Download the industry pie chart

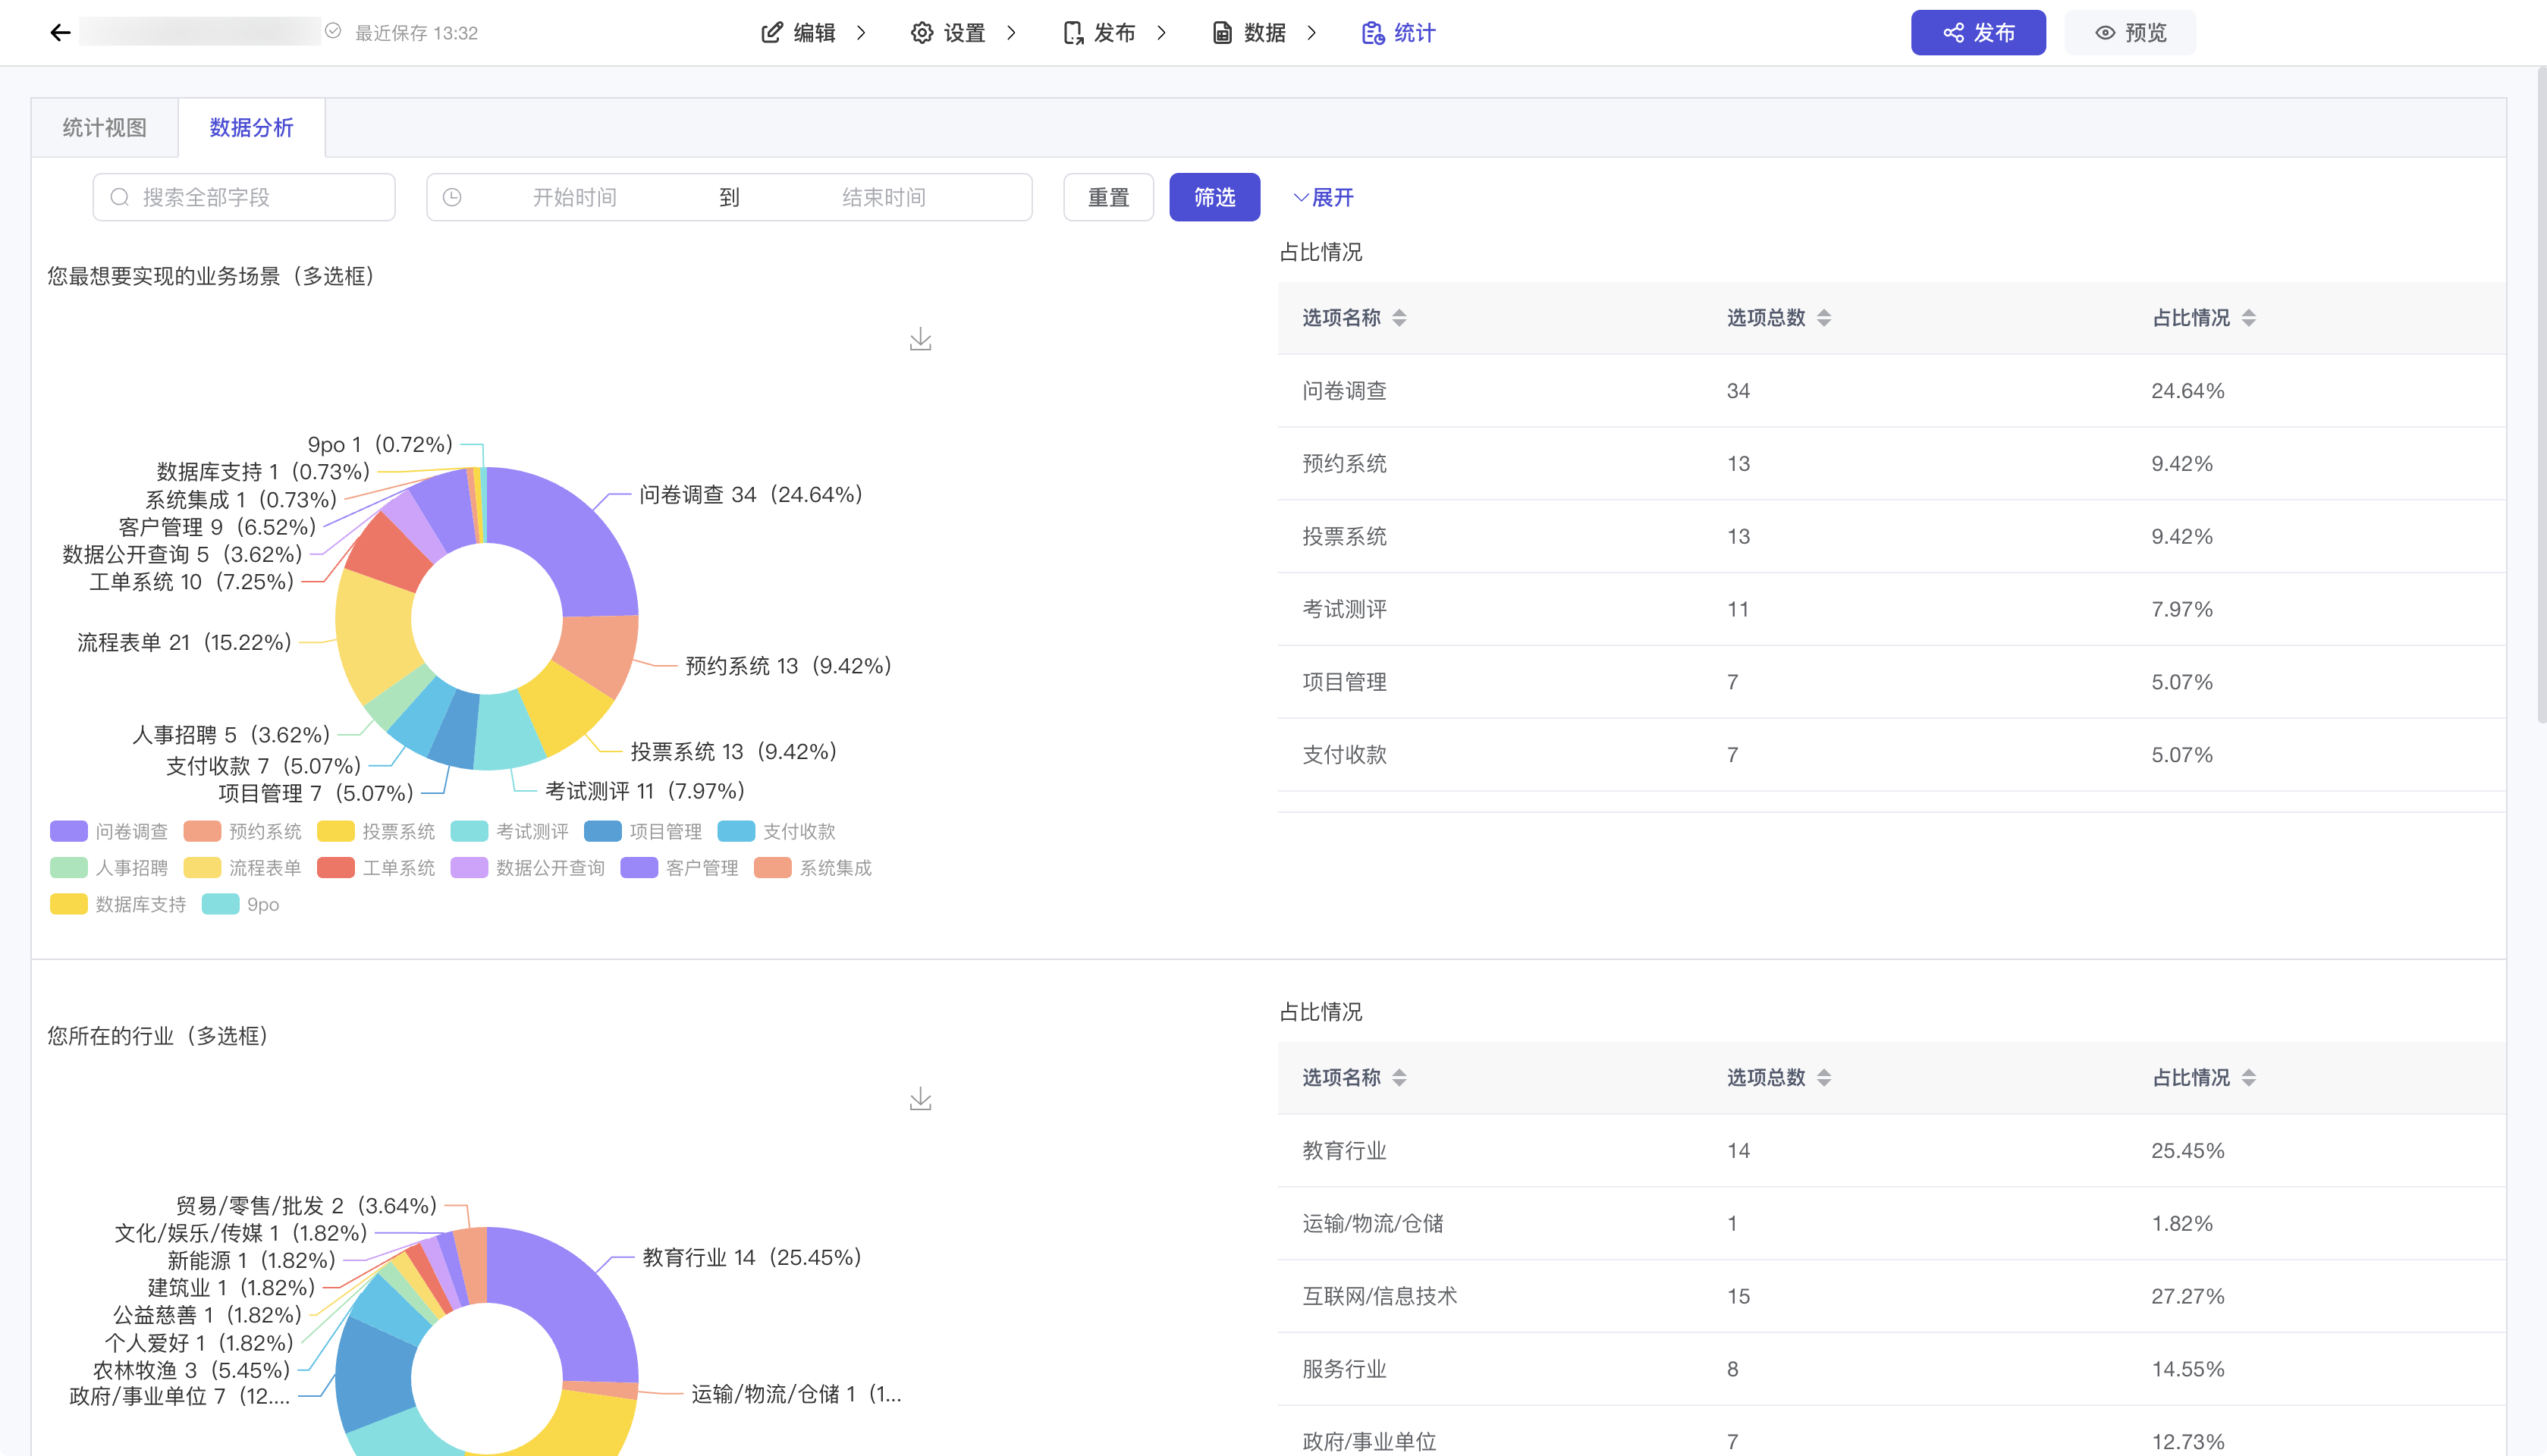pos(920,1100)
